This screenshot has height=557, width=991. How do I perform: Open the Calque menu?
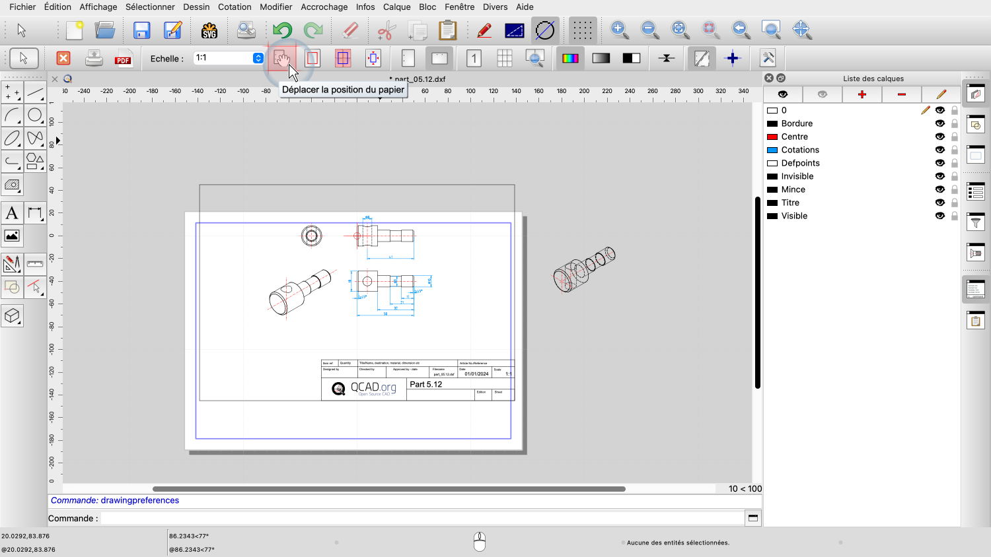396,7
